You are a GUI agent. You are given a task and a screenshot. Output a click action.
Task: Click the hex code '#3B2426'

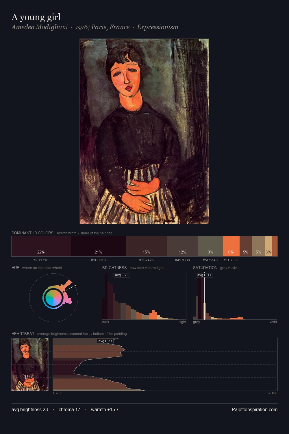click(x=147, y=260)
